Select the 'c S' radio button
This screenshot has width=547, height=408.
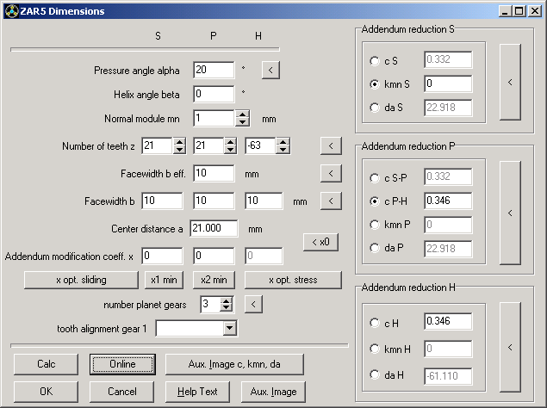pos(374,61)
